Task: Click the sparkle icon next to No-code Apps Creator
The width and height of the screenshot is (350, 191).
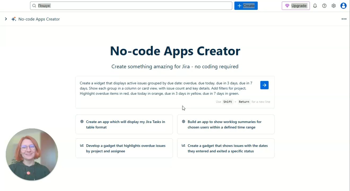Action: pyautogui.click(x=14, y=19)
